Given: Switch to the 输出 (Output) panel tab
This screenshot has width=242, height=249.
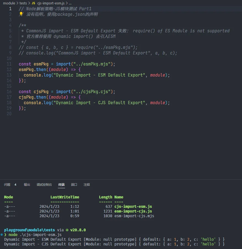Looking at the screenshot, I should pyautogui.click(x=27, y=185).
